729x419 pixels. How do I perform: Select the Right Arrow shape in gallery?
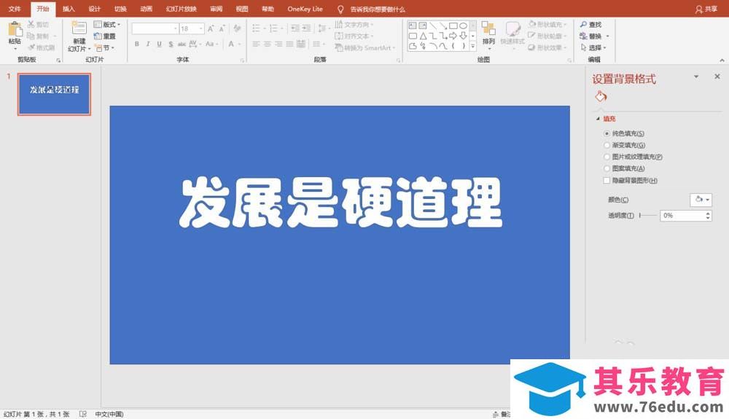coord(453,36)
